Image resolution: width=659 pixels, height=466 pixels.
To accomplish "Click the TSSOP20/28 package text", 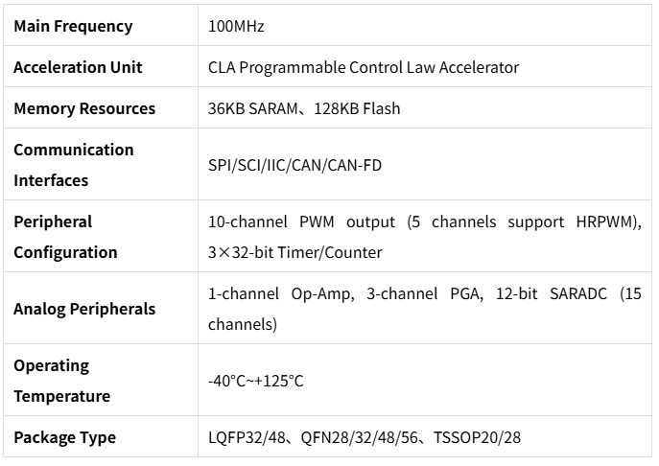I will point(479,438).
